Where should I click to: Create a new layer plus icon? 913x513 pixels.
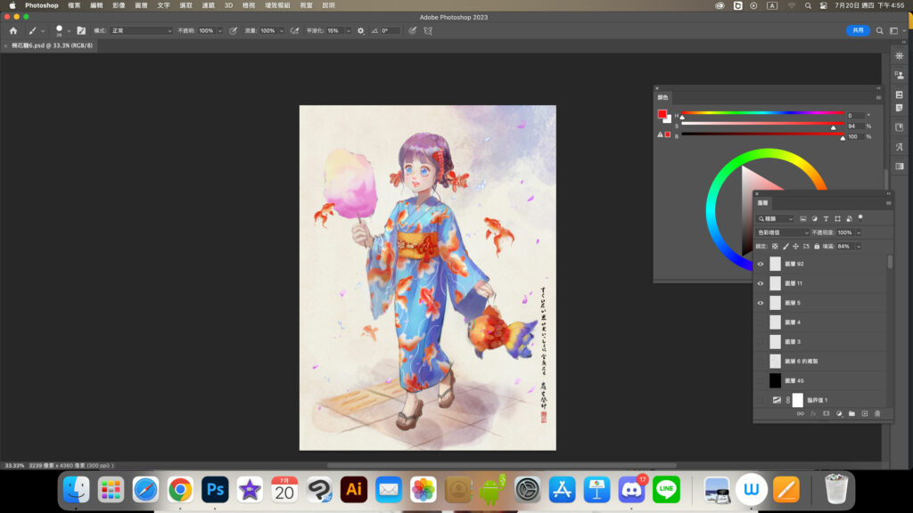click(x=865, y=413)
